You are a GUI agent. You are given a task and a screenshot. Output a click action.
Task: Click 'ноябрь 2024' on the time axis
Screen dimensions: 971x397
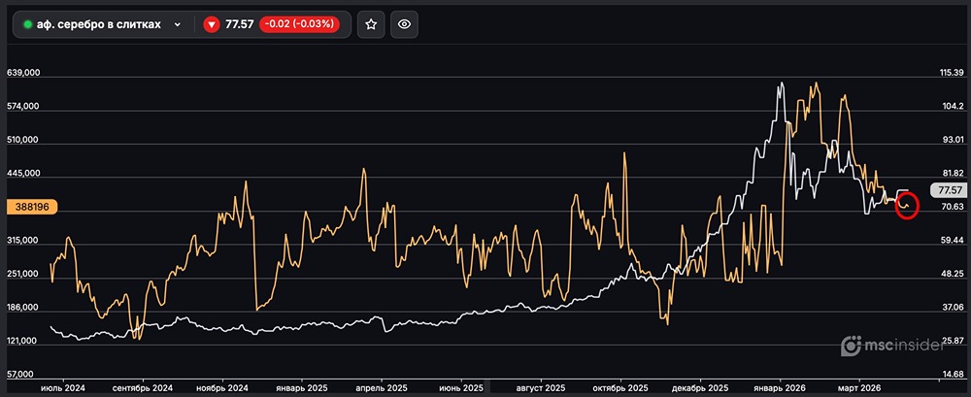222,387
